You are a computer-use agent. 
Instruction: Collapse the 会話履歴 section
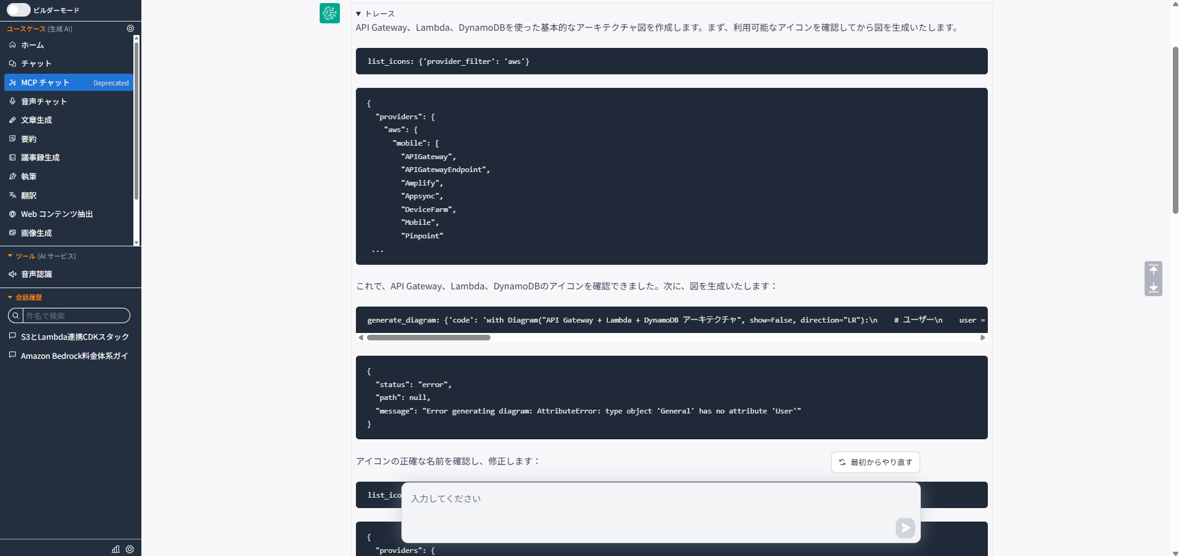25,297
